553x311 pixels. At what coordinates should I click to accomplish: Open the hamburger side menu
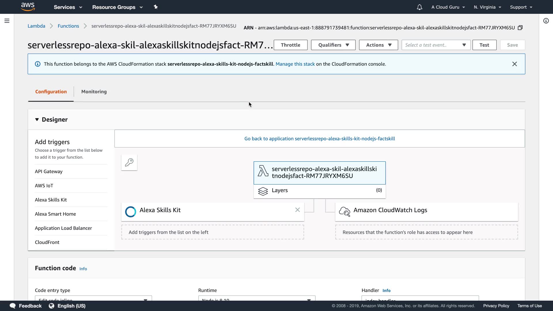(x=7, y=21)
